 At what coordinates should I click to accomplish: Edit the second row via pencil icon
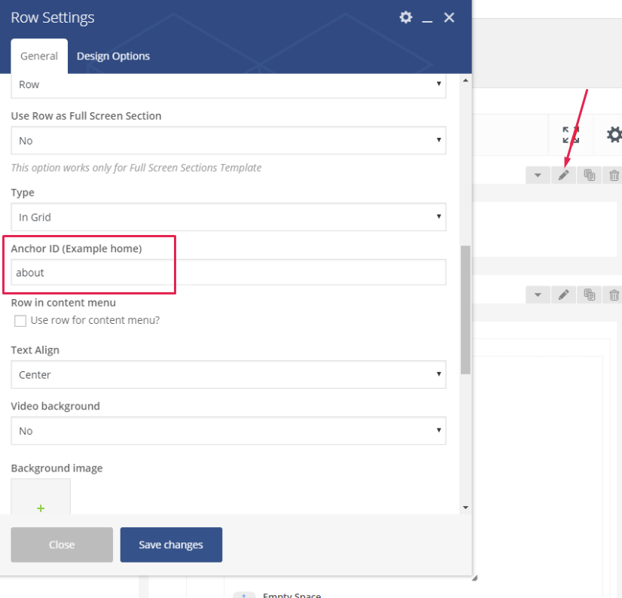coord(563,294)
